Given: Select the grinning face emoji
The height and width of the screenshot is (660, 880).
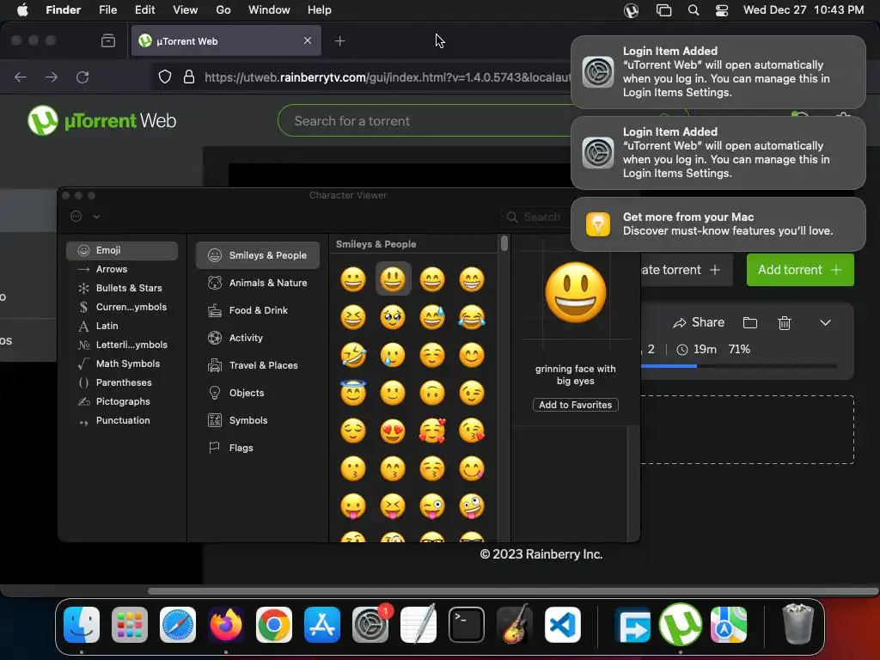Looking at the screenshot, I should click(x=353, y=279).
